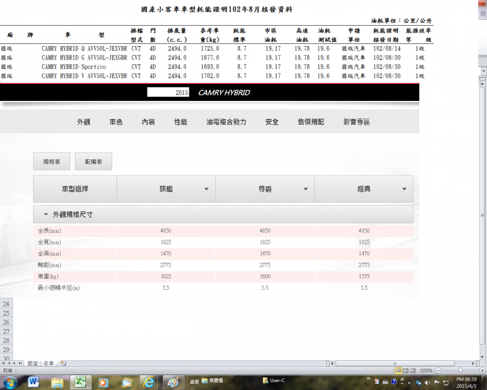This screenshot has height=390, width=487.
Task: Open the User-C folder toolbar on taskbar
Action: tap(274, 381)
